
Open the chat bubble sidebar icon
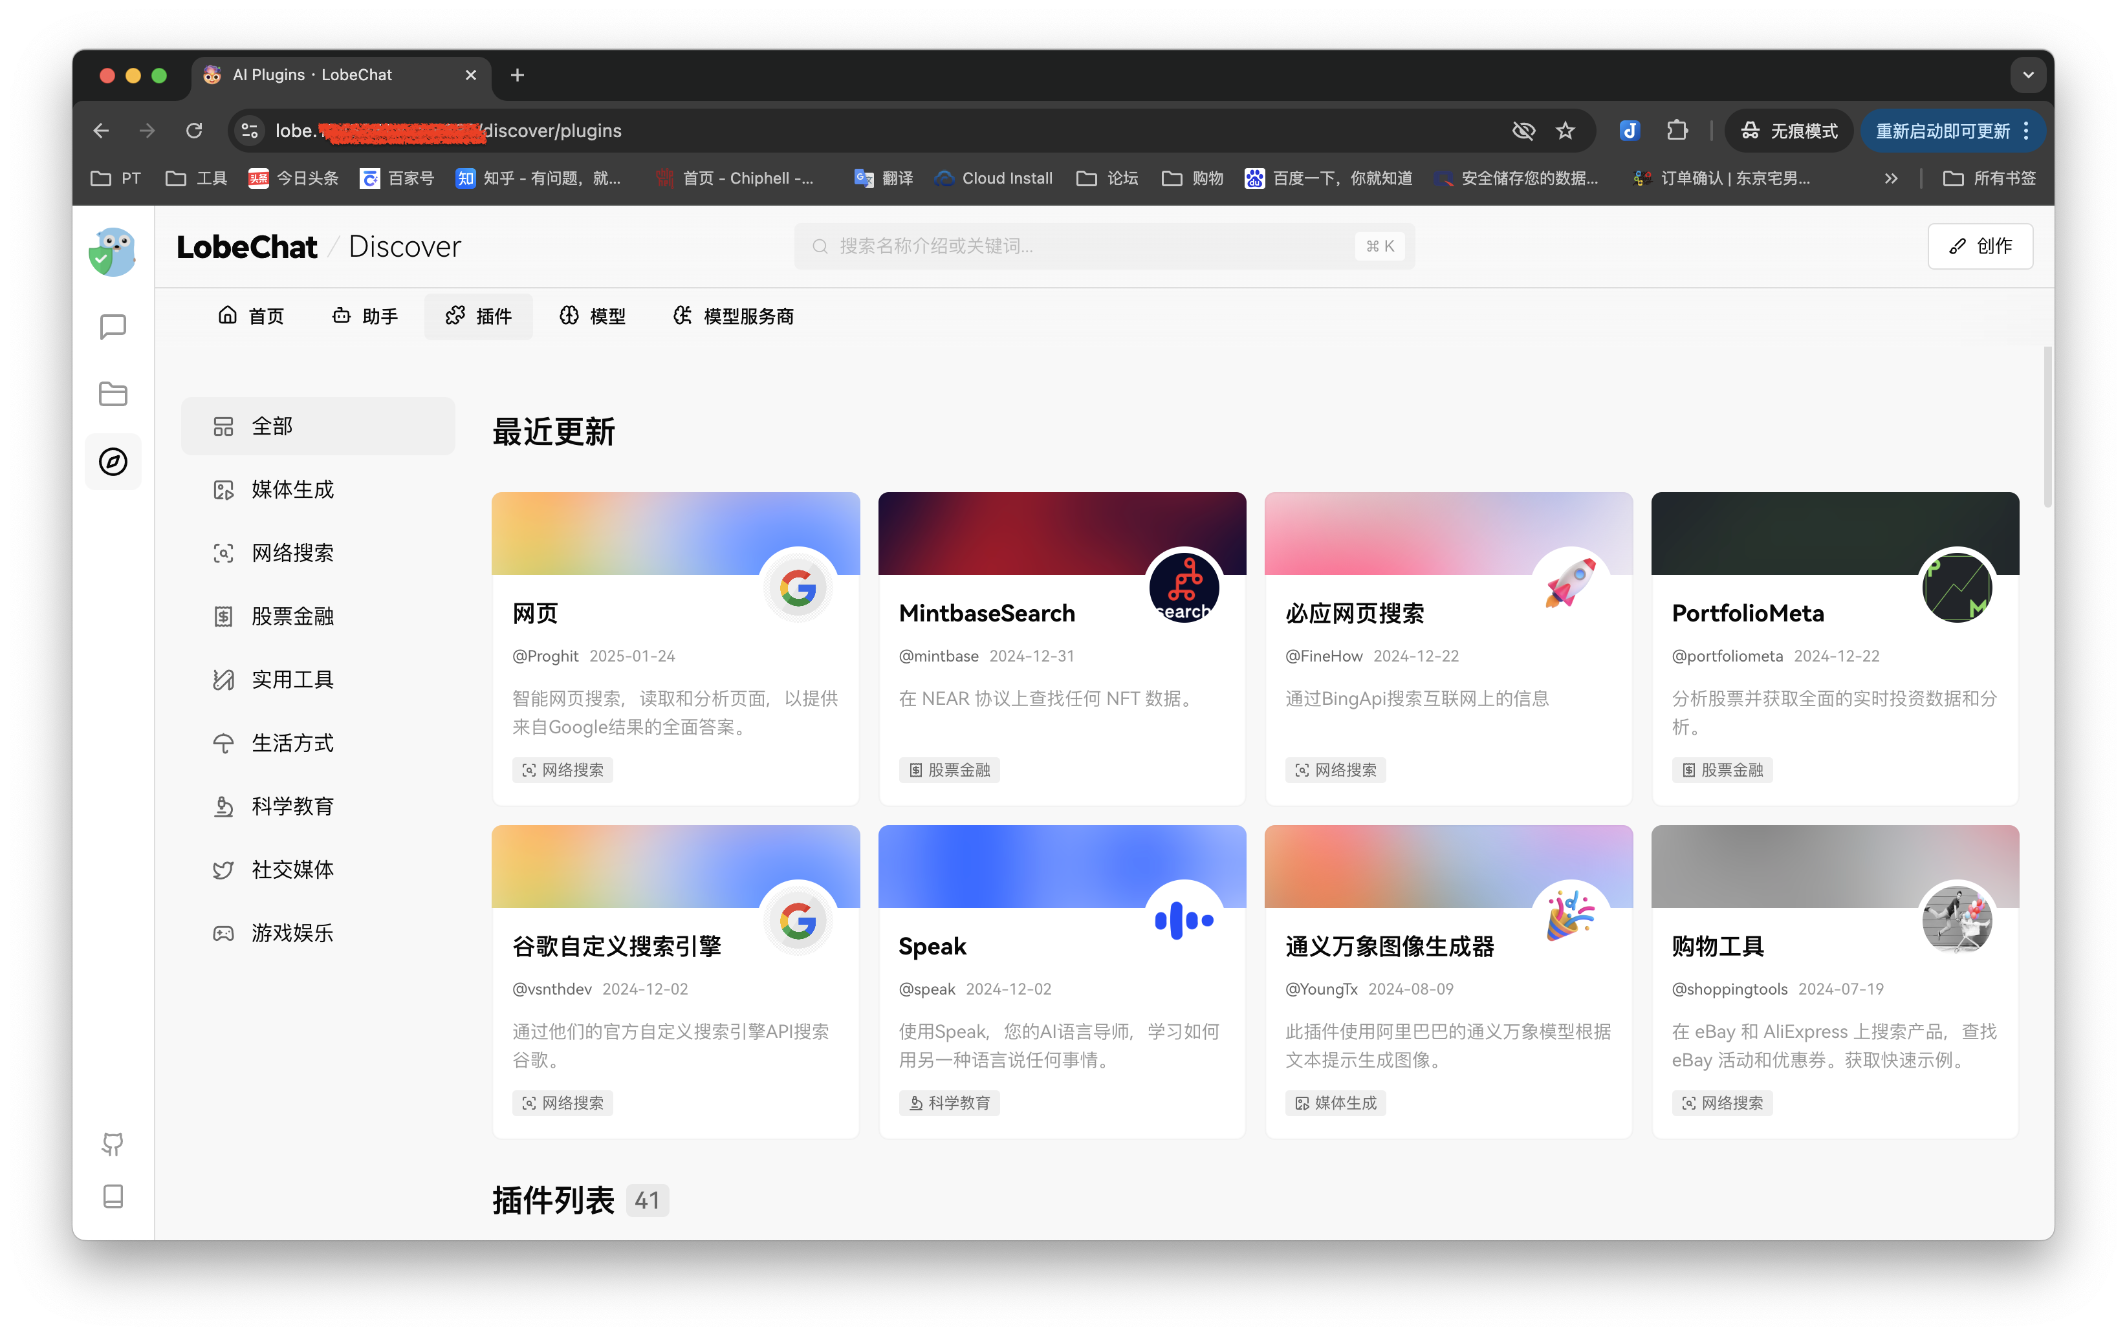[113, 327]
